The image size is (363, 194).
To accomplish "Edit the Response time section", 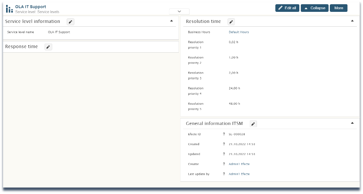I will [48, 47].
